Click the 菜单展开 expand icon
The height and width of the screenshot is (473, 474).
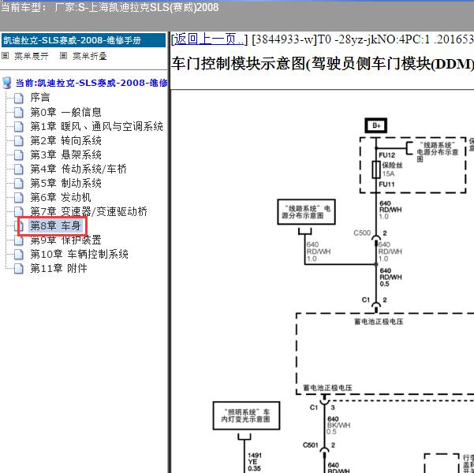tap(6, 56)
